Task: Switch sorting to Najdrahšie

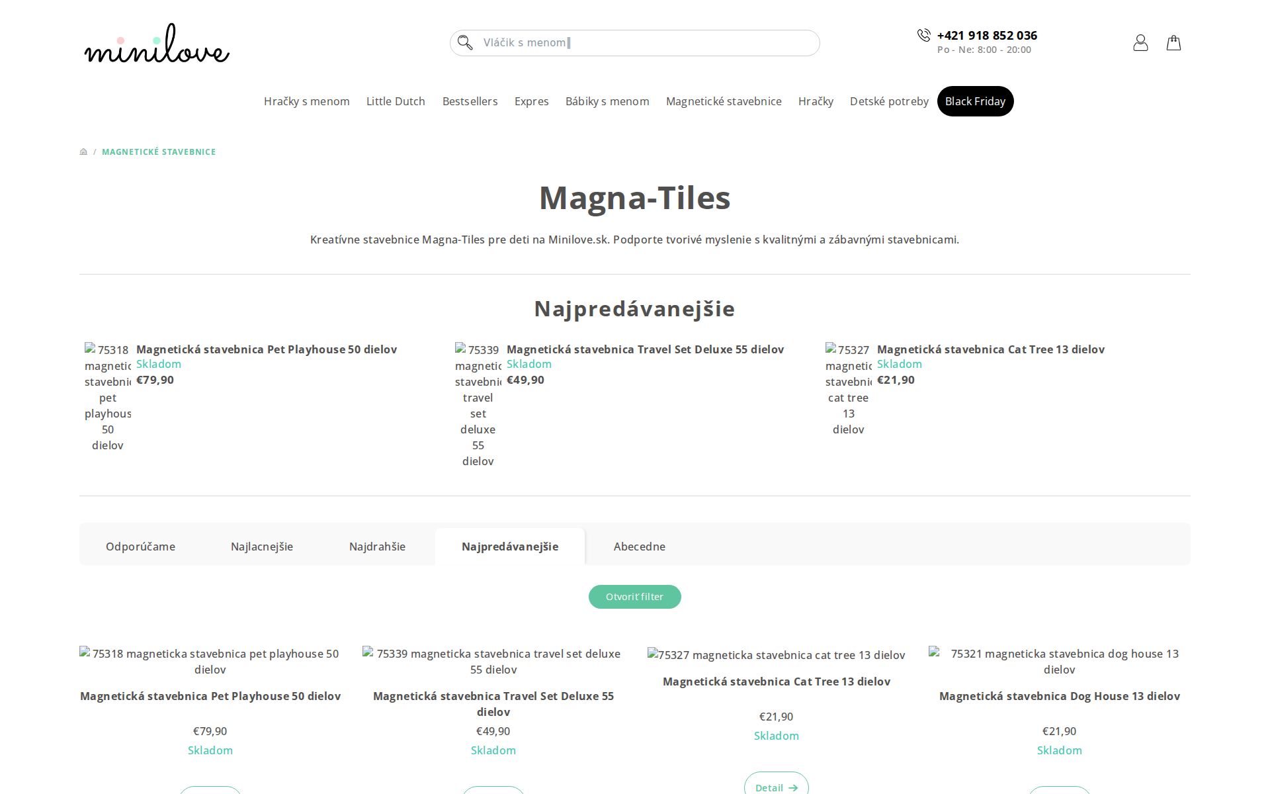Action: coord(377,547)
